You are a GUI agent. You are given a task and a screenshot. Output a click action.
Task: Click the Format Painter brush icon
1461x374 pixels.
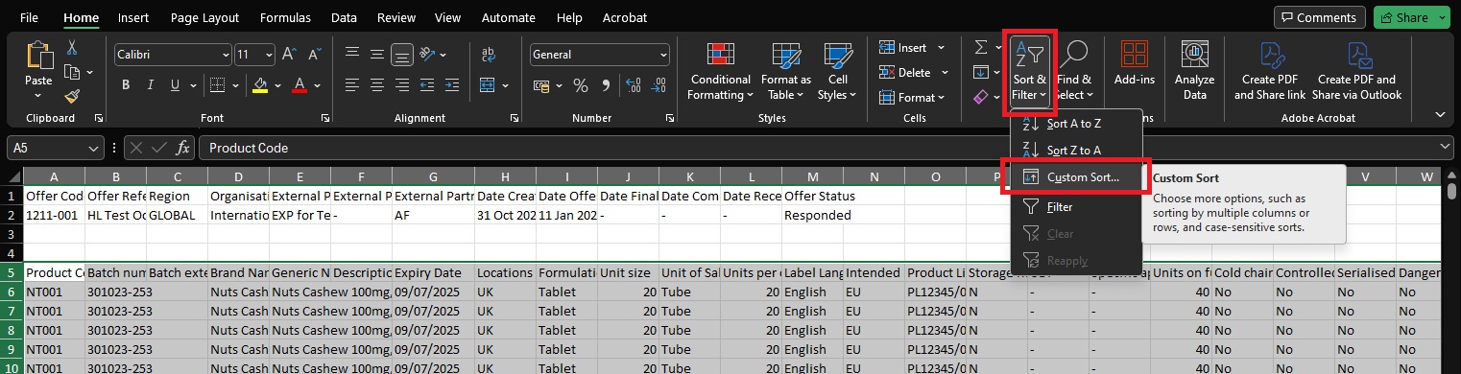tap(72, 95)
